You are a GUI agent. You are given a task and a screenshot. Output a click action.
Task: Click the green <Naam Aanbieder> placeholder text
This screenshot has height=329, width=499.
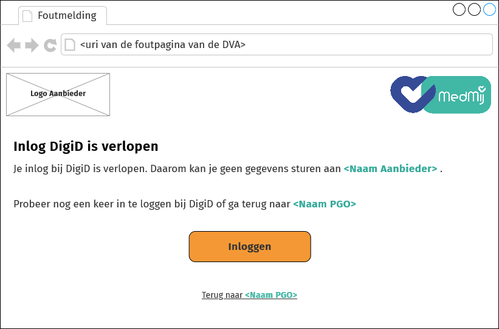[390, 169]
